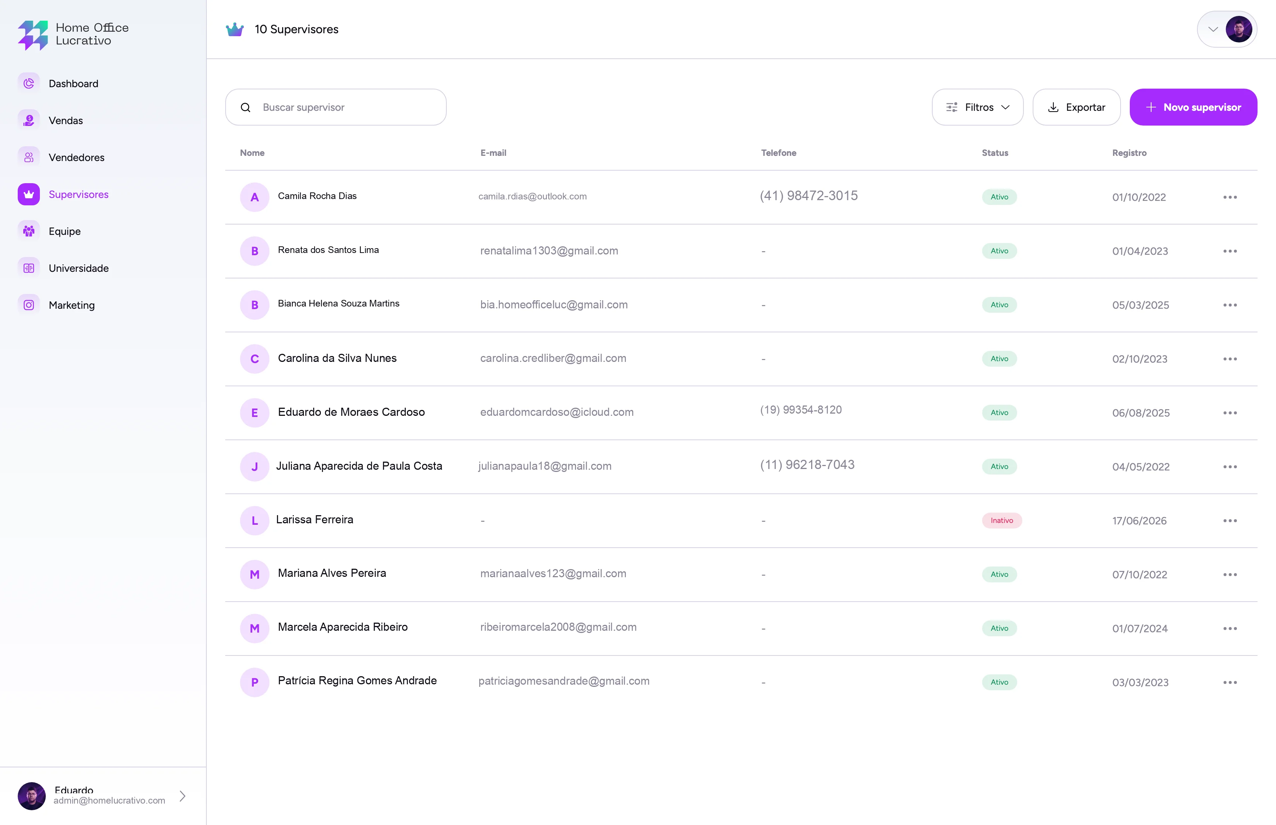Open more options for Marcela Aparecida Ribeiro

1230,629
